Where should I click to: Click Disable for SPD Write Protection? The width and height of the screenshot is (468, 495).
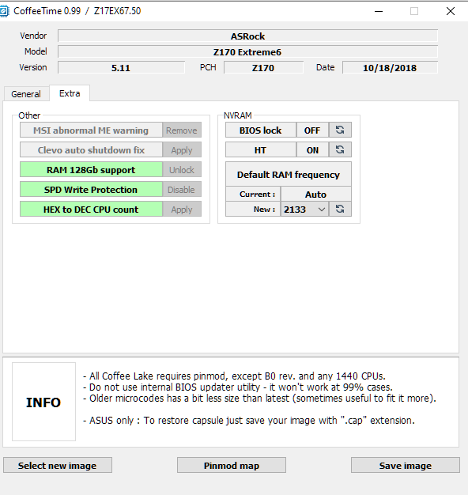(182, 190)
